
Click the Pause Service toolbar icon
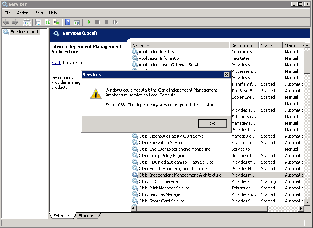pos(106,22)
